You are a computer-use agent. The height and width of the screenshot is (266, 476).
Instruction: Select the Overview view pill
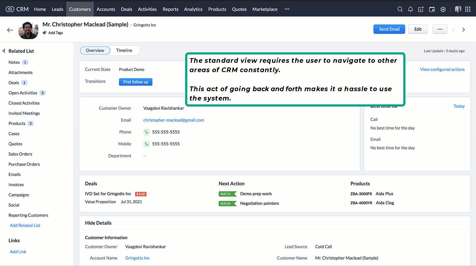(95, 50)
